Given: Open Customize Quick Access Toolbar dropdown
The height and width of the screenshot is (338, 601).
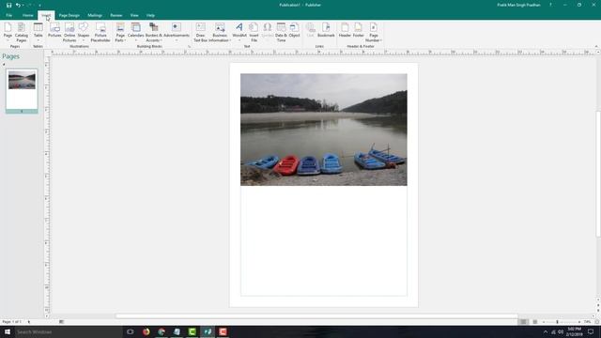Looking at the screenshot, I should pyautogui.click(x=39, y=6).
